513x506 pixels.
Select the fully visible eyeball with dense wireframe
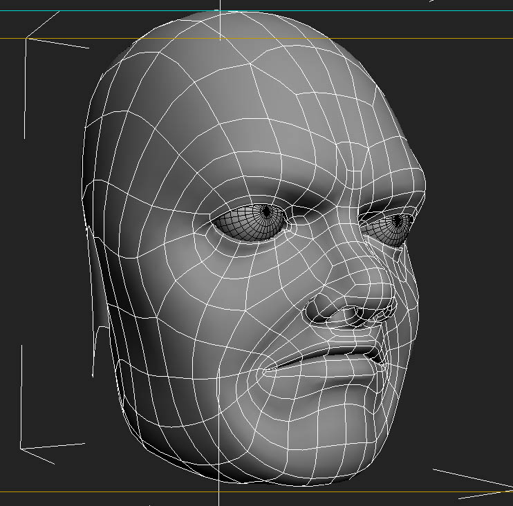click(x=250, y=223)
